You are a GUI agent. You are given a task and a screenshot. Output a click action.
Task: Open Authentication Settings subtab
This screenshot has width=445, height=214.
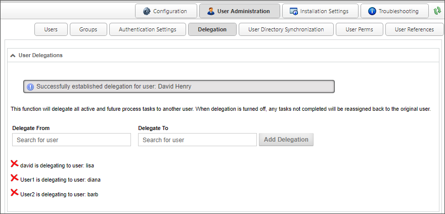[148, 29]
